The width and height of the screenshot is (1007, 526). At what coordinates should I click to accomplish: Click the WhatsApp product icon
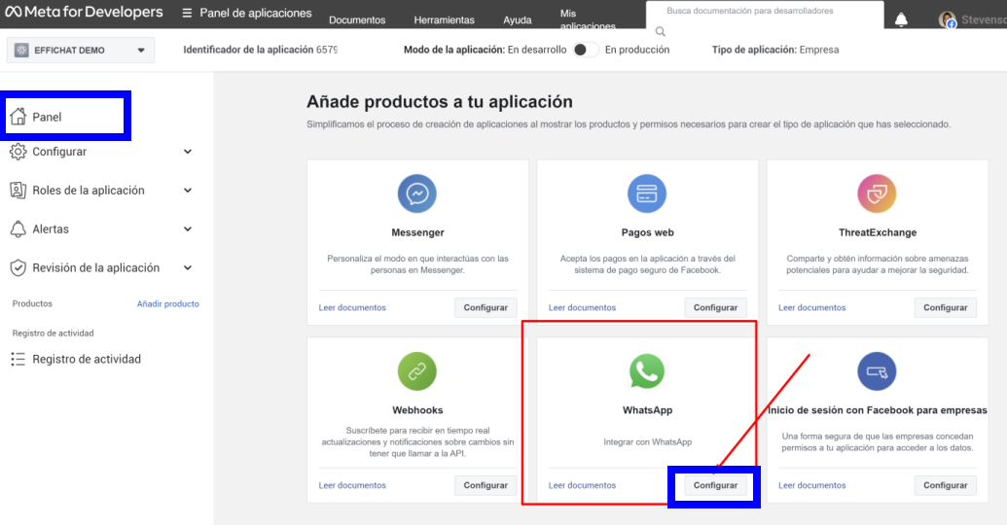pos(647,370)
